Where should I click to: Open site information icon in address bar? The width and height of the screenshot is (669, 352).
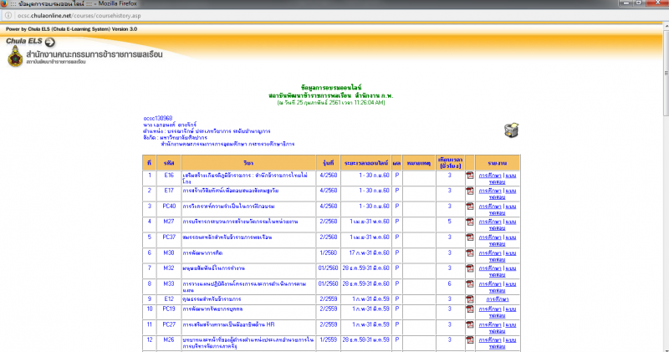click(8, 15)
